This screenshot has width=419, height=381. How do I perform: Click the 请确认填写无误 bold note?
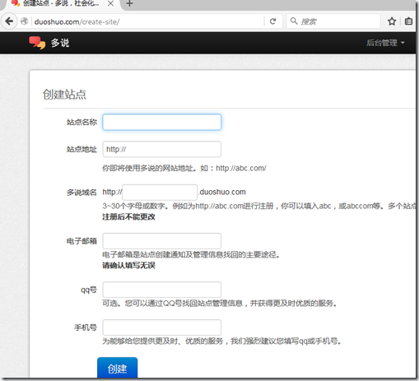128,266
